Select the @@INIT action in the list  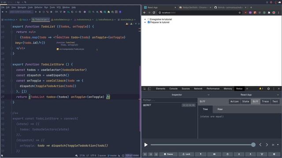169,105
